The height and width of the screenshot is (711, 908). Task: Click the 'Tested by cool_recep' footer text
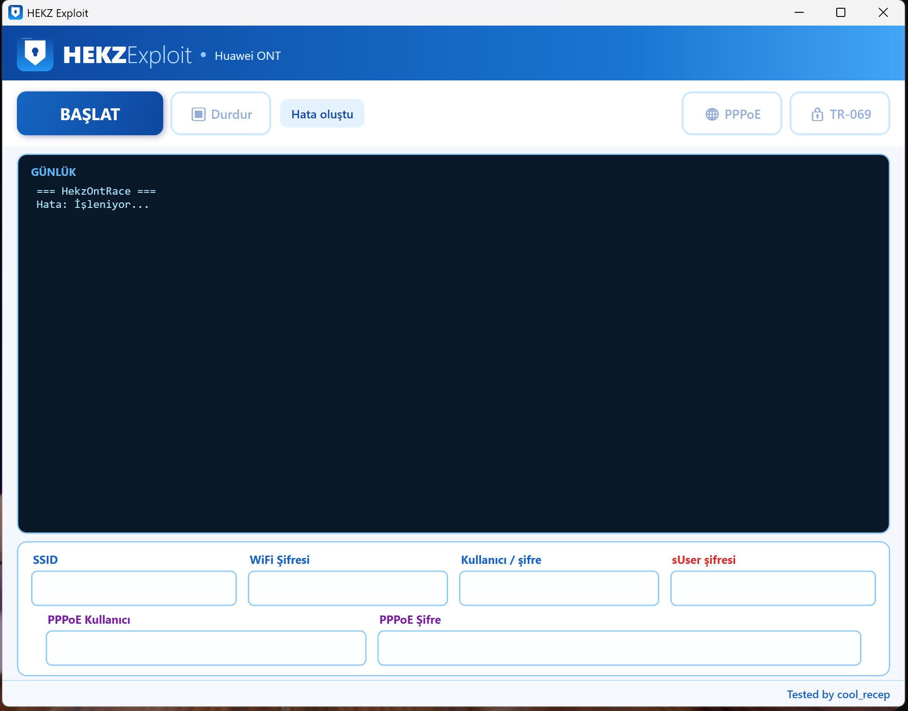point(838,695)
